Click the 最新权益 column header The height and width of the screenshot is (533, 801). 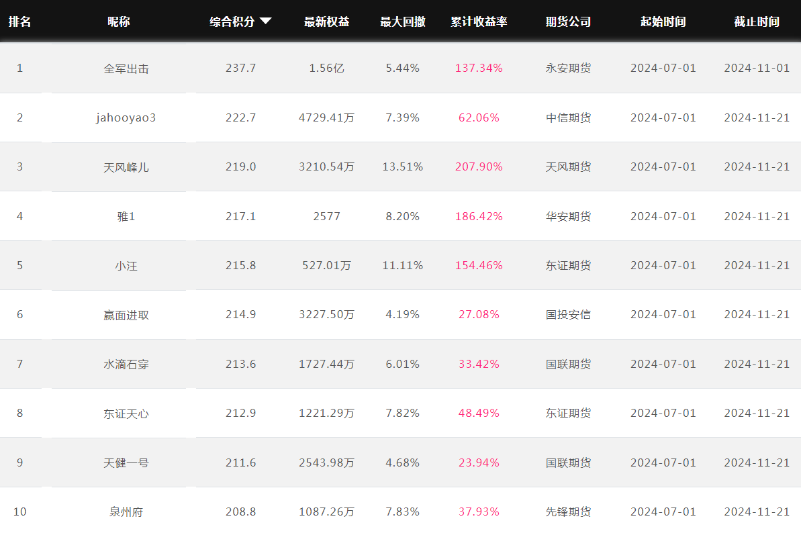pyautogui.click(x=326, y=21)
